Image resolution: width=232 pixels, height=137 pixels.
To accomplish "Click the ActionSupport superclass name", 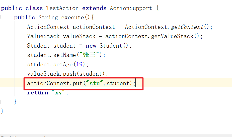I will pyautogui.click(x=131, y=8).
